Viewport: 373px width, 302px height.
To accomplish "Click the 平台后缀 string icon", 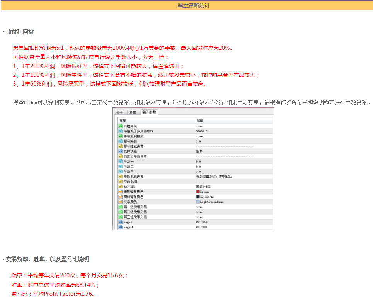I will 120,182.
